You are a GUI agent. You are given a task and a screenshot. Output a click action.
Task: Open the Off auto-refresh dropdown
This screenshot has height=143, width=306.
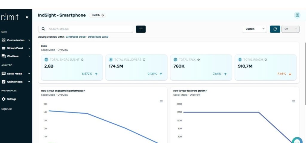click(x=290, y=29)
